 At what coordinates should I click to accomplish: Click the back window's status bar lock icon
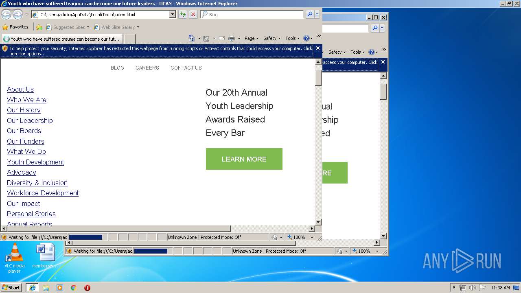[x=340, y=251]
